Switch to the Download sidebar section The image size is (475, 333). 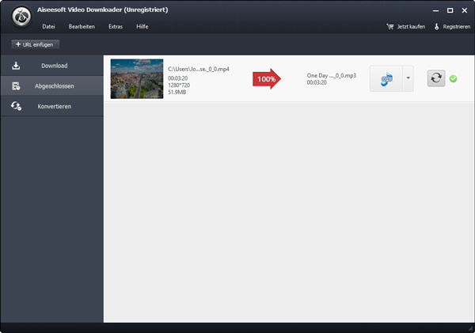(x=52, y=66)
